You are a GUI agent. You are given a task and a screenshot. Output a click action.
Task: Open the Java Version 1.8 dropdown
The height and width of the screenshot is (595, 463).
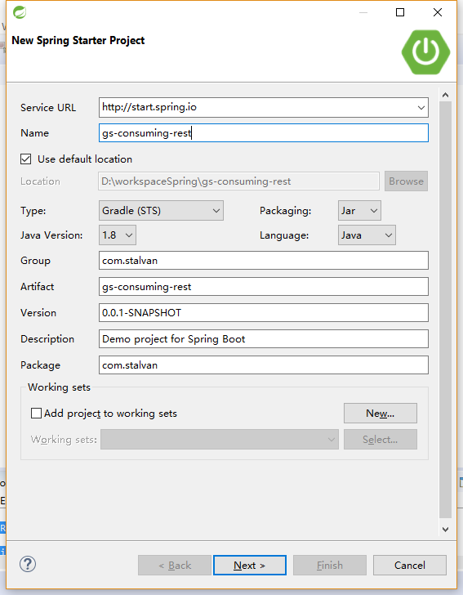[117, 235]
